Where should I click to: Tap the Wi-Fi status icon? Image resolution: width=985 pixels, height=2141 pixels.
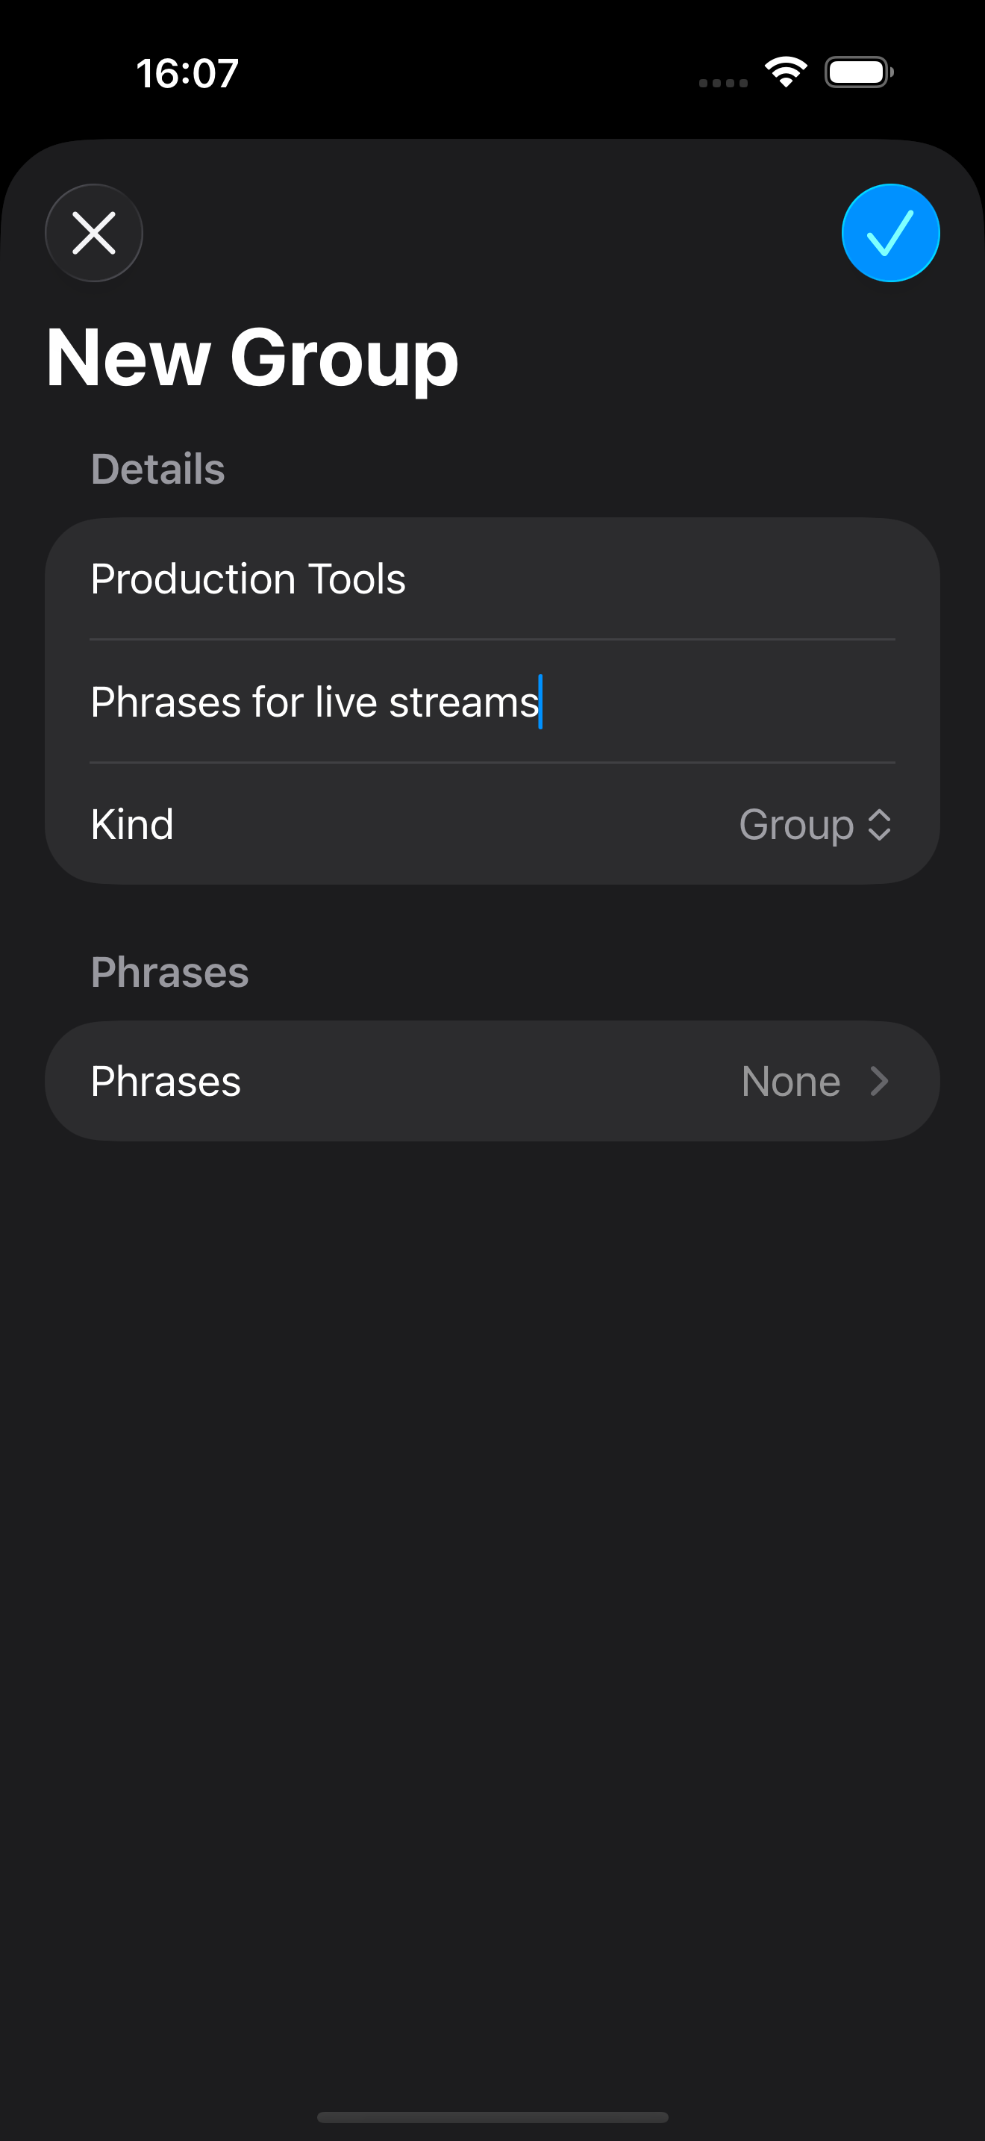click(786, 72)
